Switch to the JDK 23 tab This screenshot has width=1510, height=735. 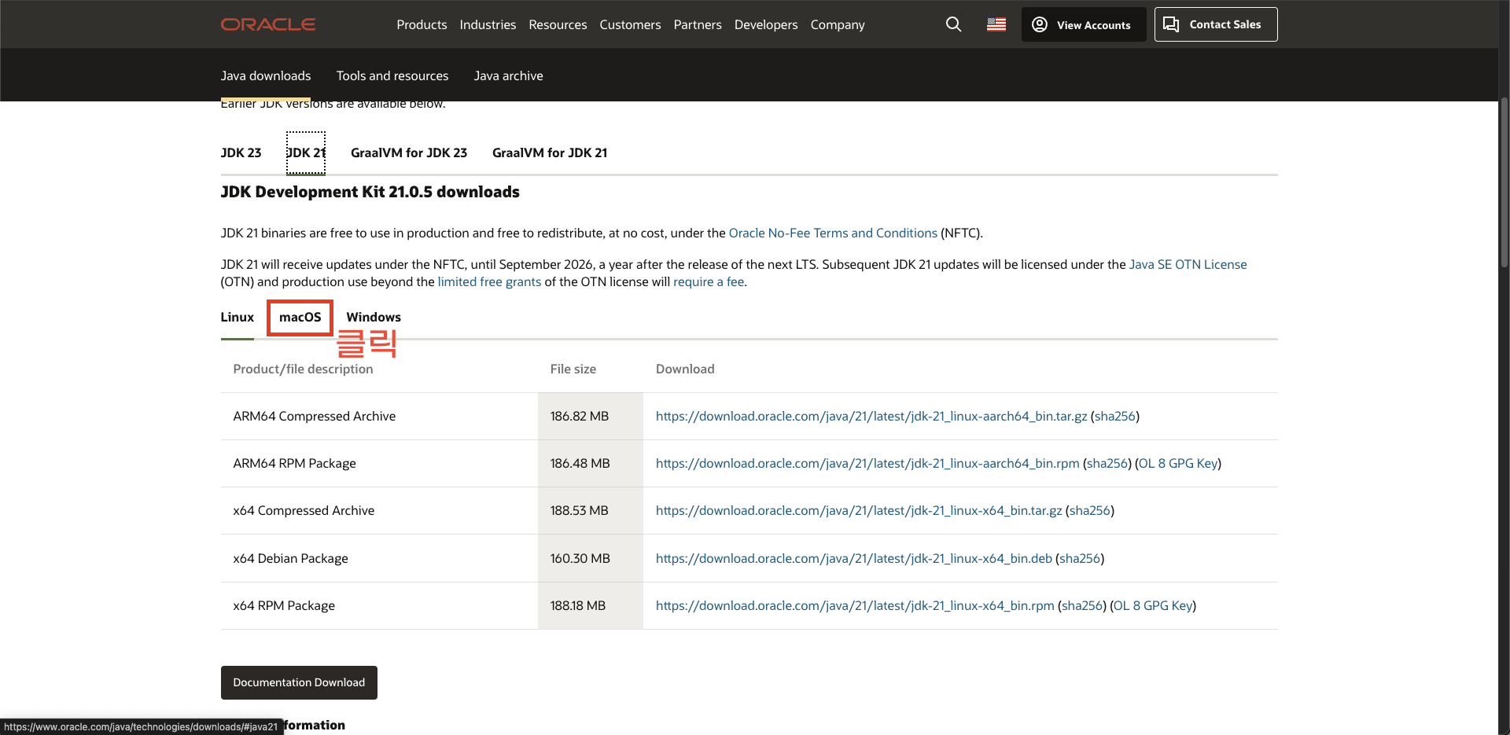click(241, 153)
